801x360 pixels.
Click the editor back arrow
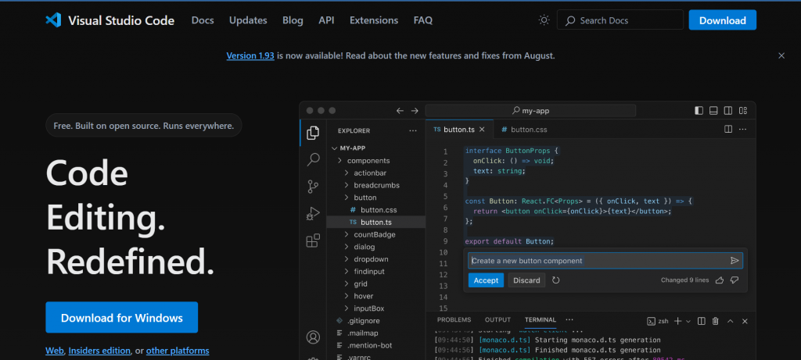point(400,111)
